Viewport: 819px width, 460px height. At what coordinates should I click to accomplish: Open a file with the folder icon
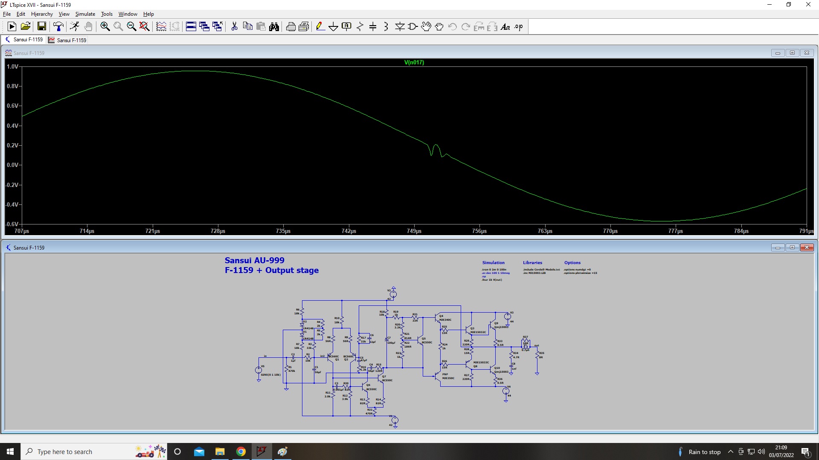26,27
